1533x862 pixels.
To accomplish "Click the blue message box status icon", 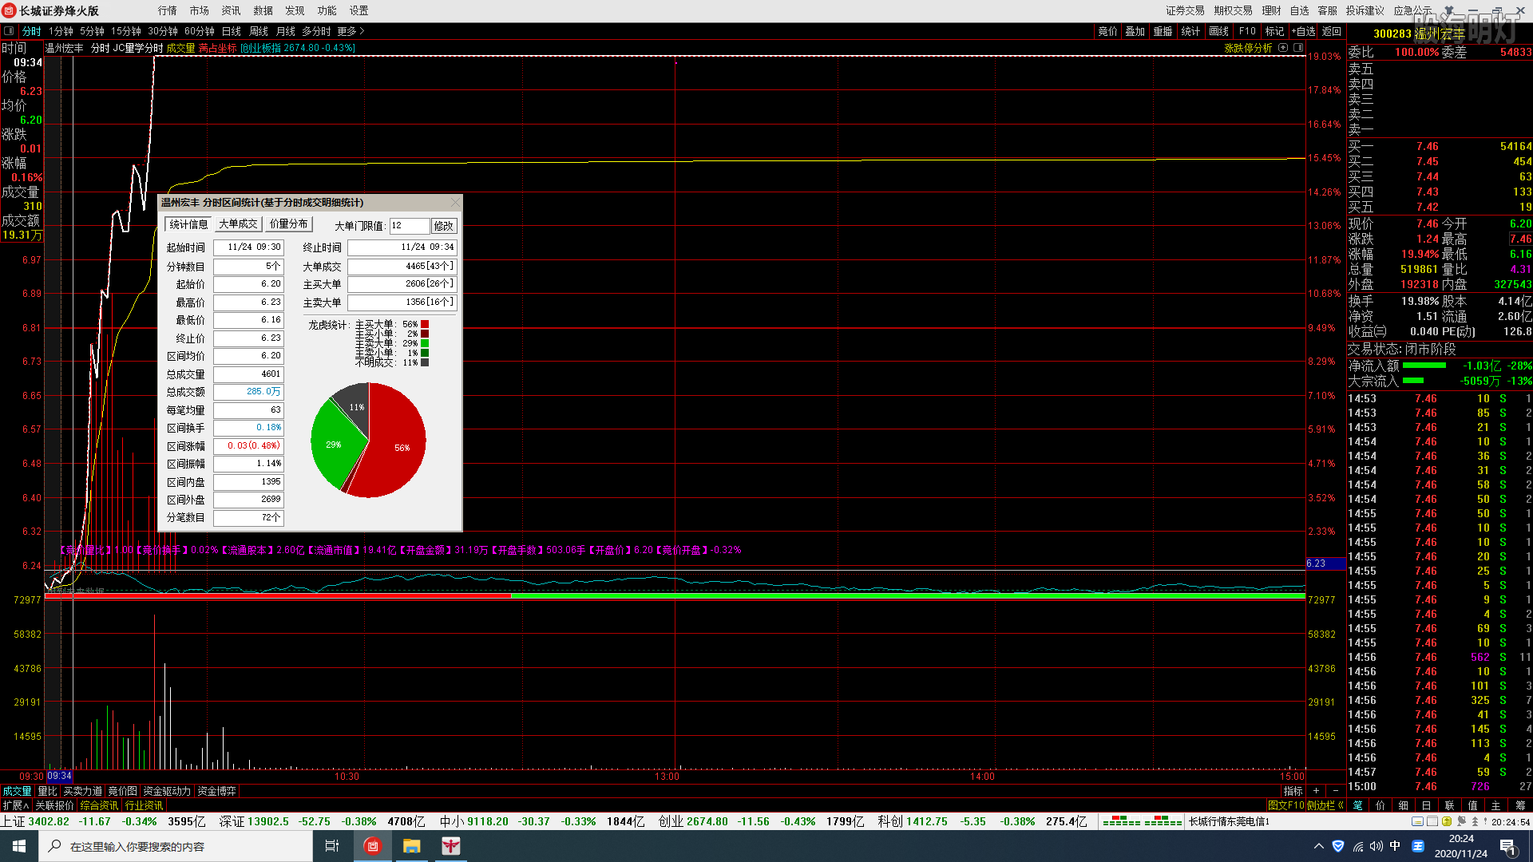I will pyautogui.click(x=1417, y=821).
